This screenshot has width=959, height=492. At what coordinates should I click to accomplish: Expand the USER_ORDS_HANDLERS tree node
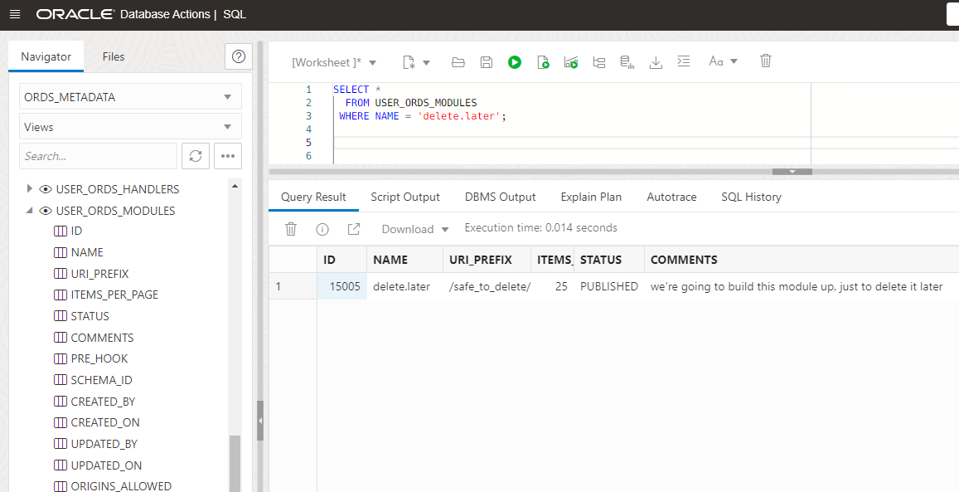tap(31, 189)
